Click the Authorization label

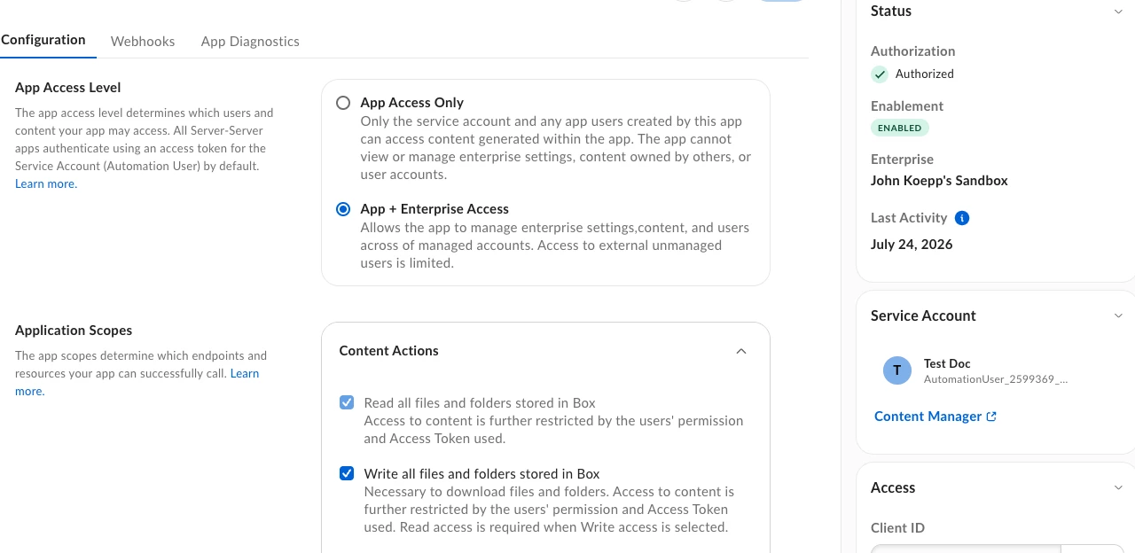[x=913, y=51]
